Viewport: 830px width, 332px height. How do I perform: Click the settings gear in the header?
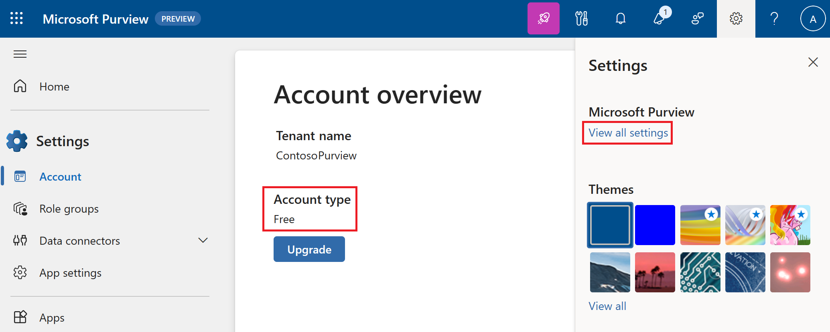736,18
